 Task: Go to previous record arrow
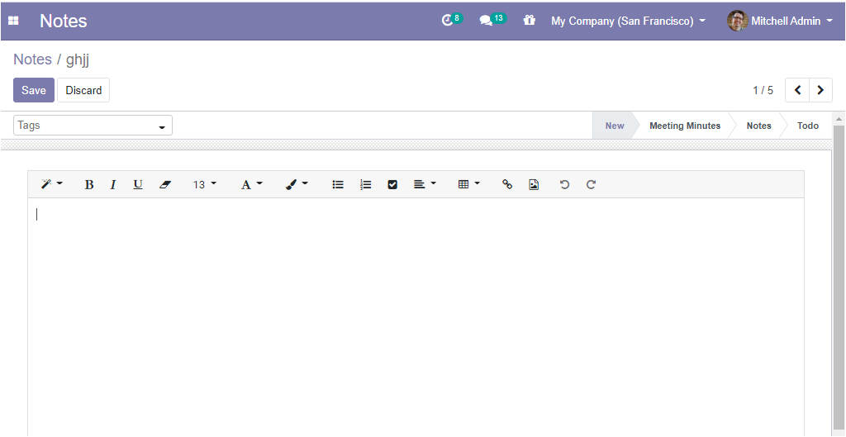(797, 90)
